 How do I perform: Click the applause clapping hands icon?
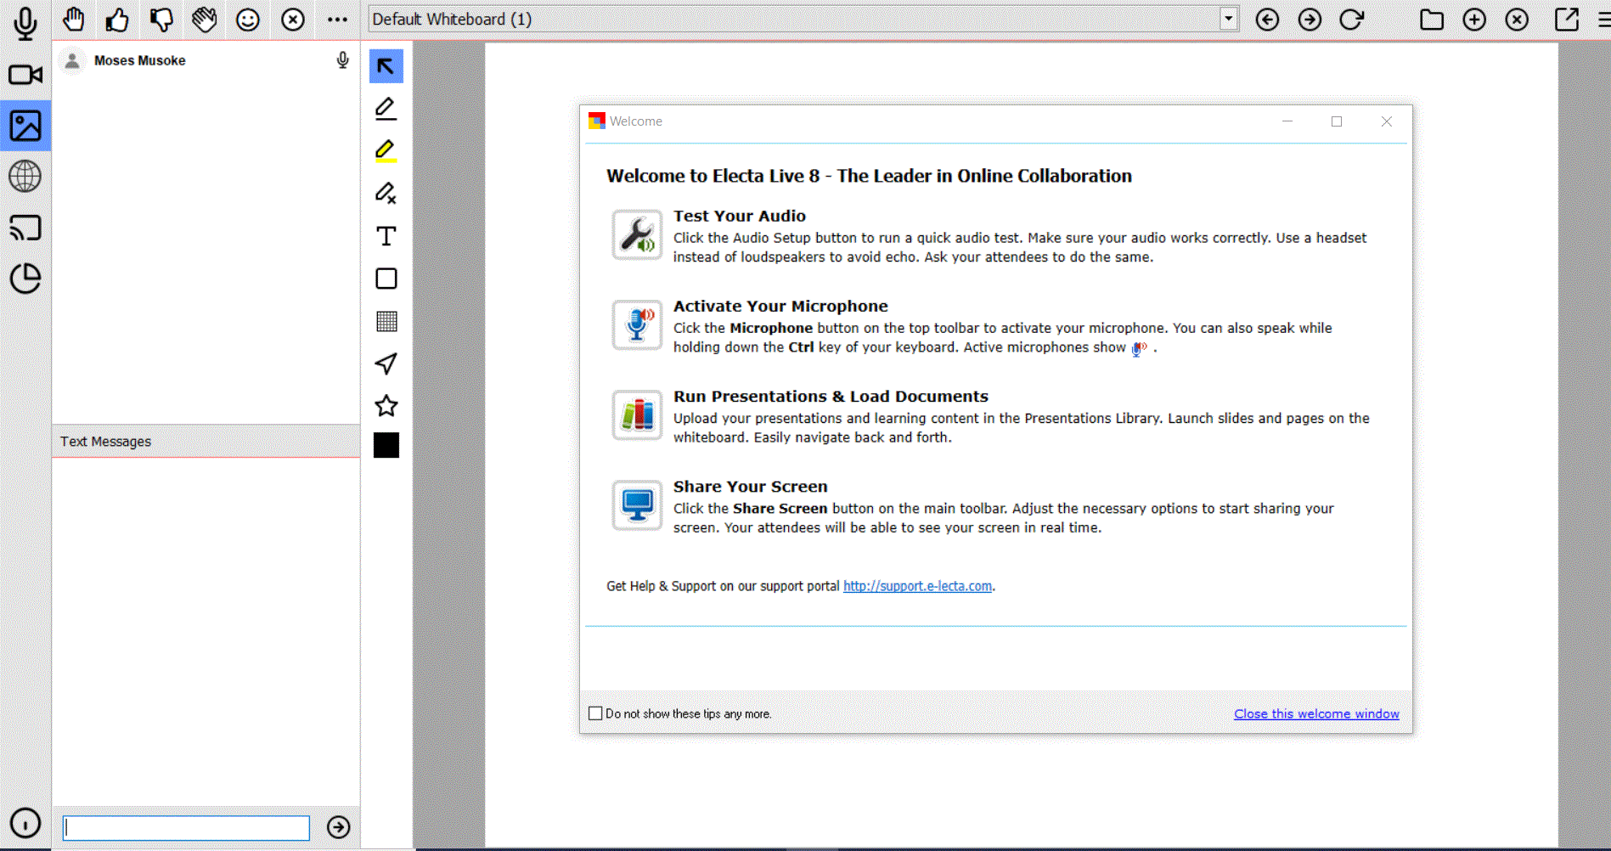click(x=204, y=19)
